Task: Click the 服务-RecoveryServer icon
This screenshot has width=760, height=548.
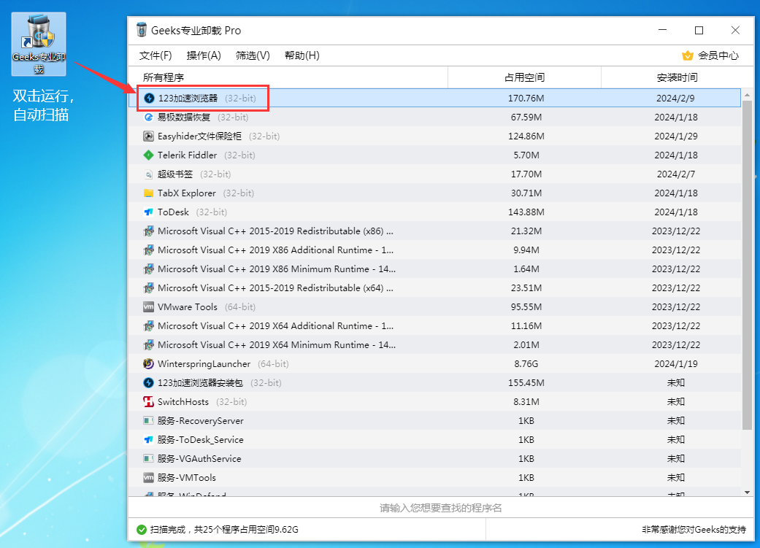Action: pyautogui.click(x=149, y=420)
